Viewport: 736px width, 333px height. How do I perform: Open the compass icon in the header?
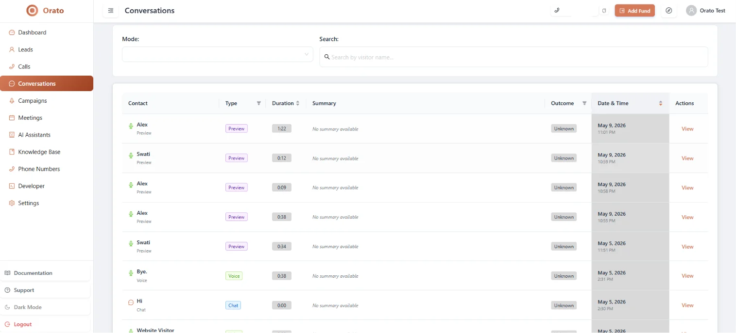(x=669, y=11)
